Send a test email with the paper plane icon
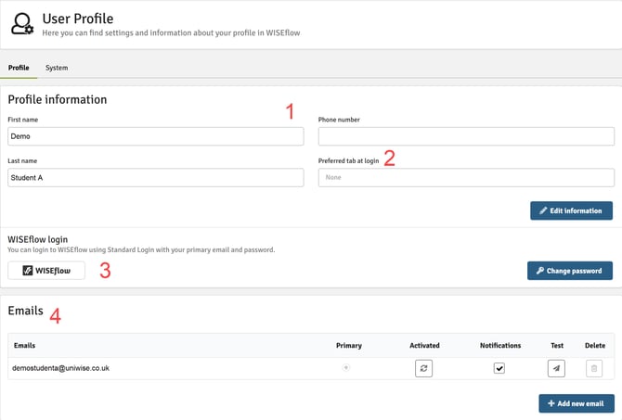 point(556,368)
